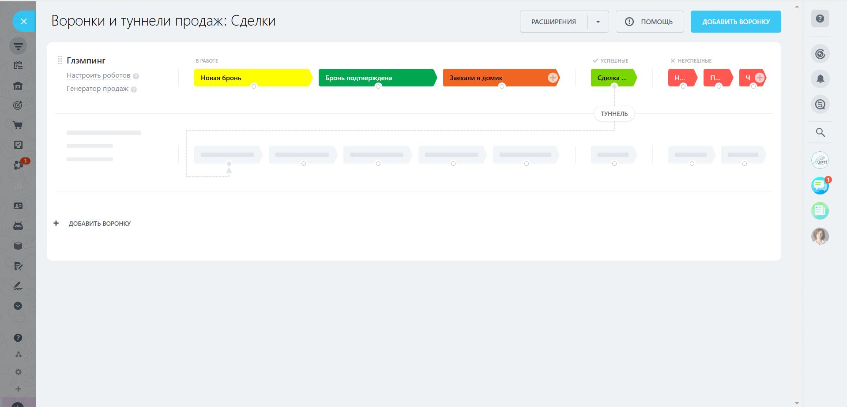Click the building icon in left sidebar
Viewport: 847px width, 407px height.
click(x=18, y=86)
